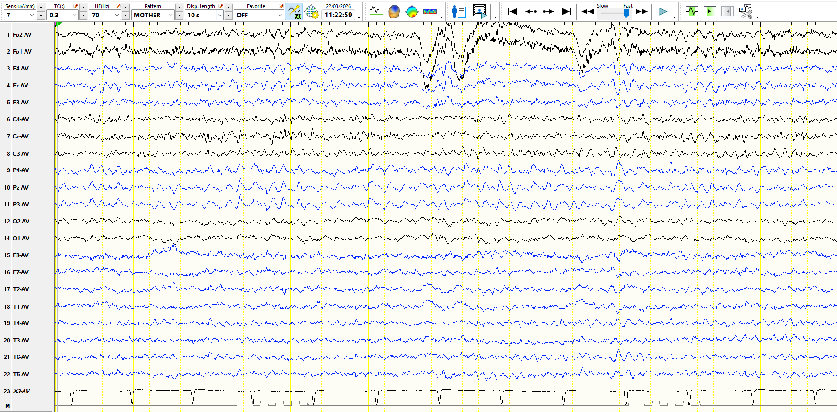This screenshot has width=837, height=412.
Task: Click the greyed page-back panel icon
Action: pos(727,12)
